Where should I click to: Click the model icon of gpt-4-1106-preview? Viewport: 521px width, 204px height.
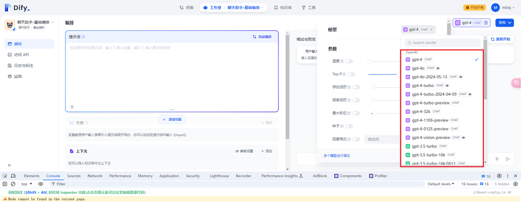click(408, 120)
